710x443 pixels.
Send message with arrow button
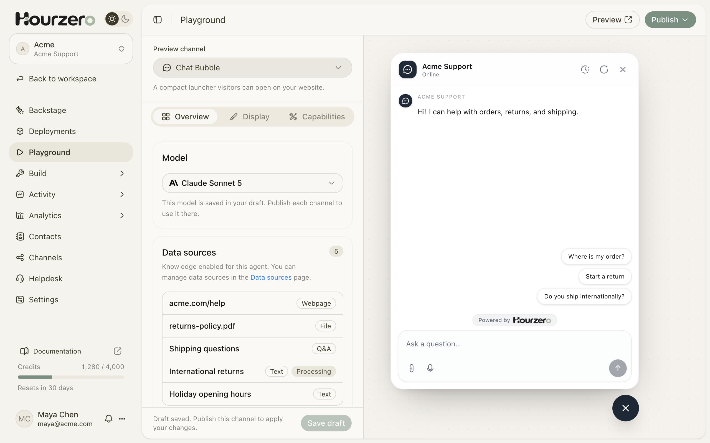point(618,368)
